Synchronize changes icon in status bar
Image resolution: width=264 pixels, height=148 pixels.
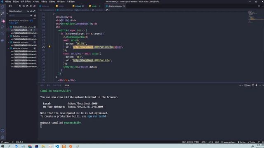pos(12,142)
